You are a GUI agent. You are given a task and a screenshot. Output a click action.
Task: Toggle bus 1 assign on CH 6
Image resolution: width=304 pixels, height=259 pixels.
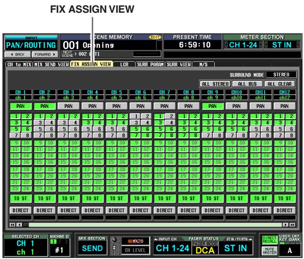pyautogui.click(x=135, y=116)
